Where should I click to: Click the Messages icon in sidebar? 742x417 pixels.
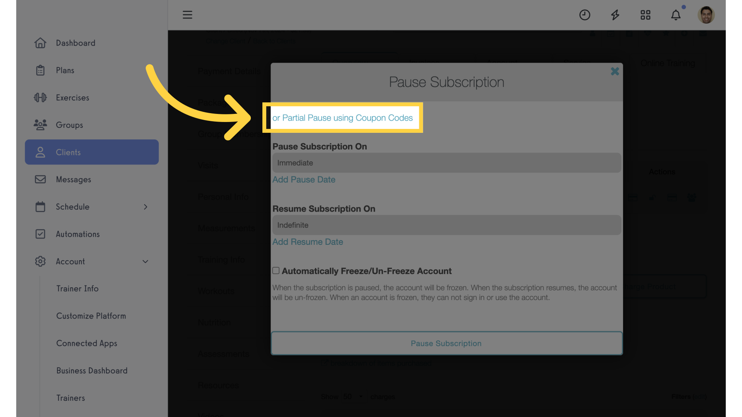41,179
